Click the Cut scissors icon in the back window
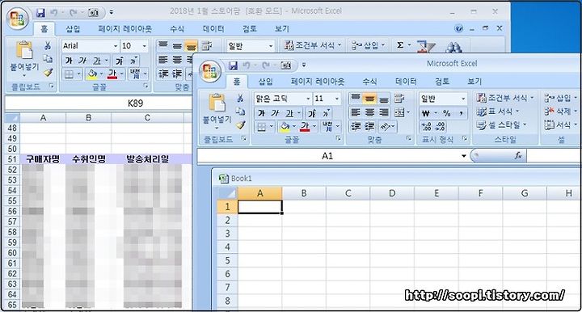The image size is (582, 312). coord(48,45)
